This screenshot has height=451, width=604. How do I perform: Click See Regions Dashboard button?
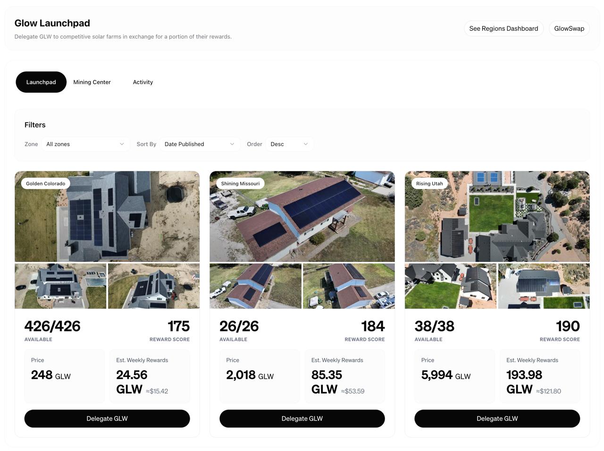click(x=503, y=28)
